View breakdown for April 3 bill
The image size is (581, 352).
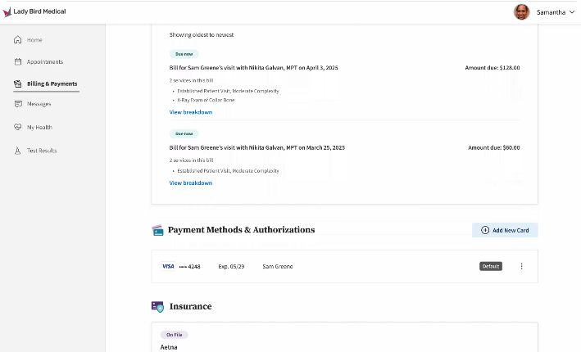[190, 112]
